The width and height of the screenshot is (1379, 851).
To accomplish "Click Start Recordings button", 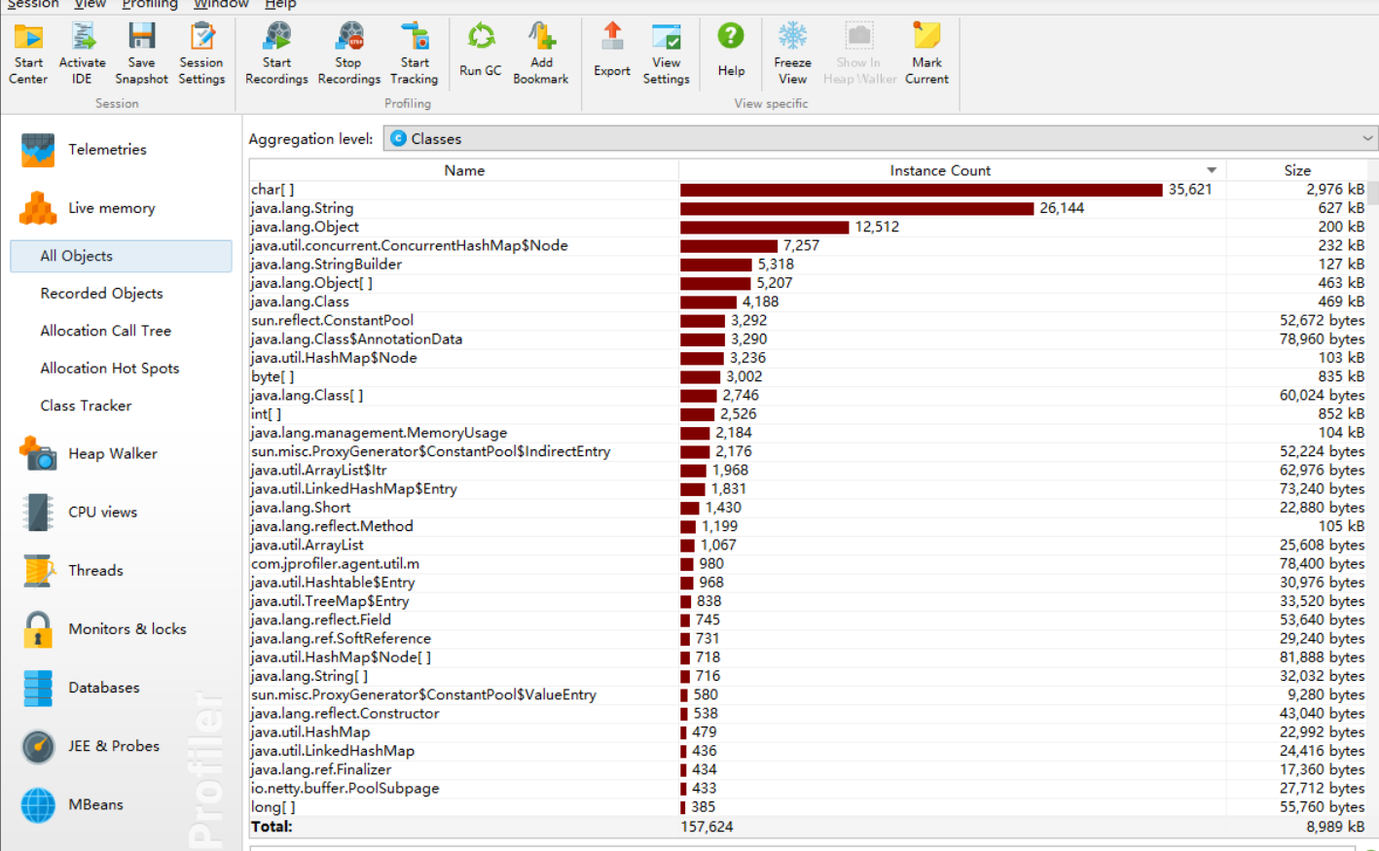I will click(276, 53).
